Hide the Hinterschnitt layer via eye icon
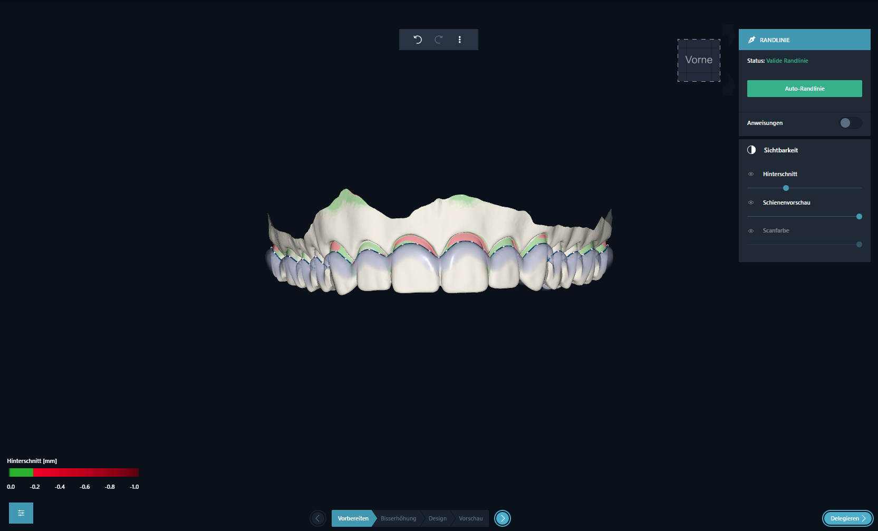Screen dimensions: 878x531 (x=751, y=174)
